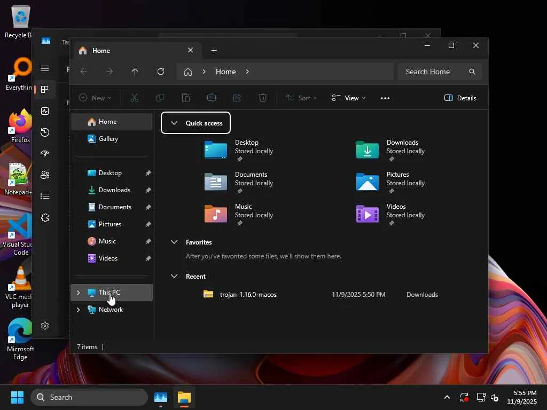The width and height of the screenshot is (547, 410).
Task: Show hidden icons in system tray
Action: 447,397
